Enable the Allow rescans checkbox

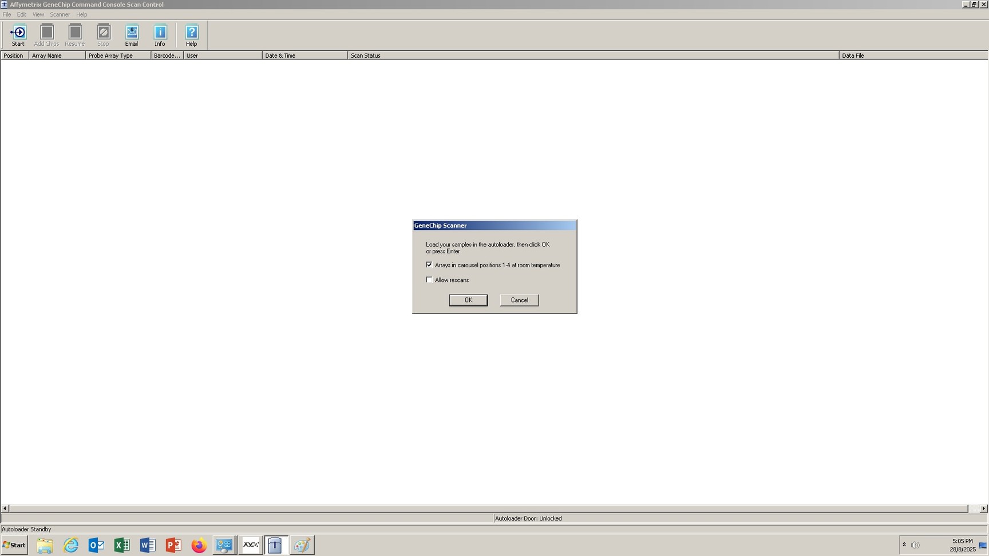[429, 280]
